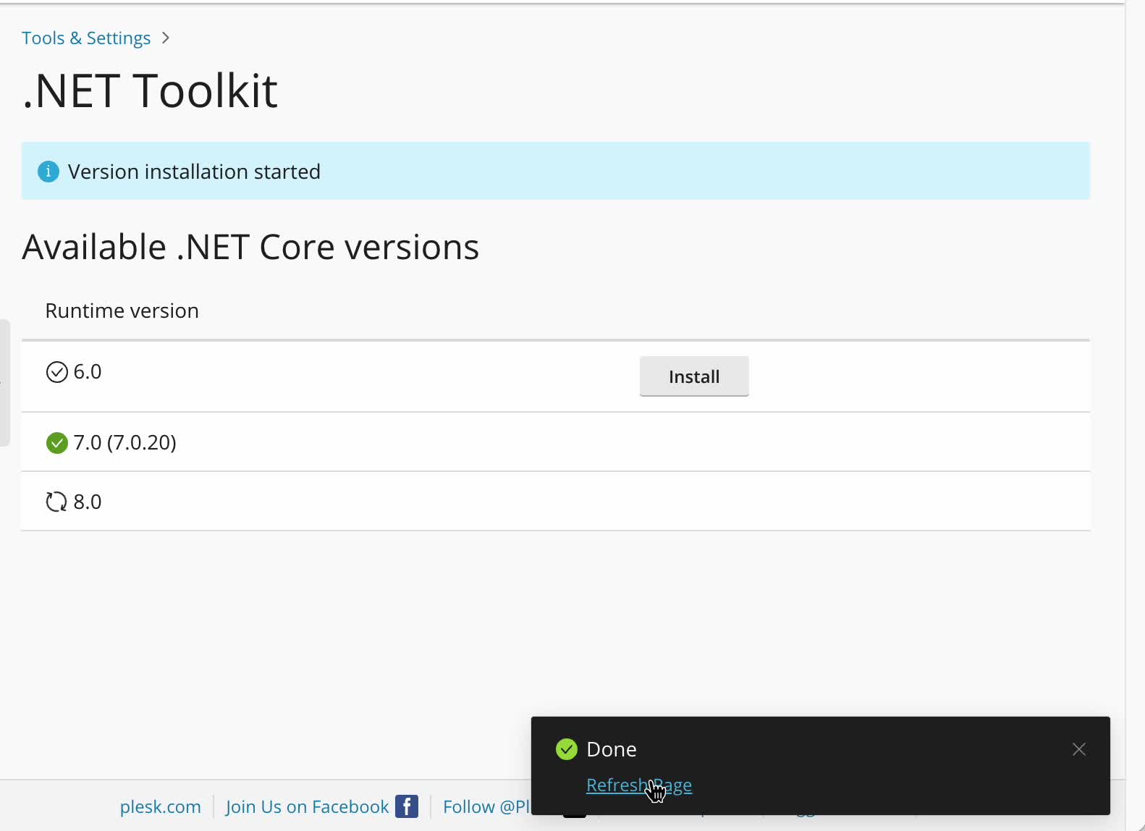This screenshot has height=831, width=1145.
Task: Click the info icon in the installation notice
Action: pos(48,172)
